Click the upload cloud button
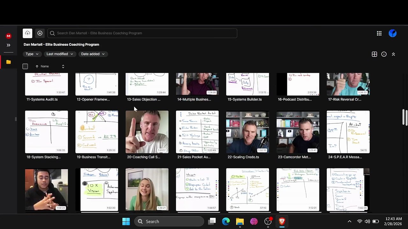 (x=27, y=33)
